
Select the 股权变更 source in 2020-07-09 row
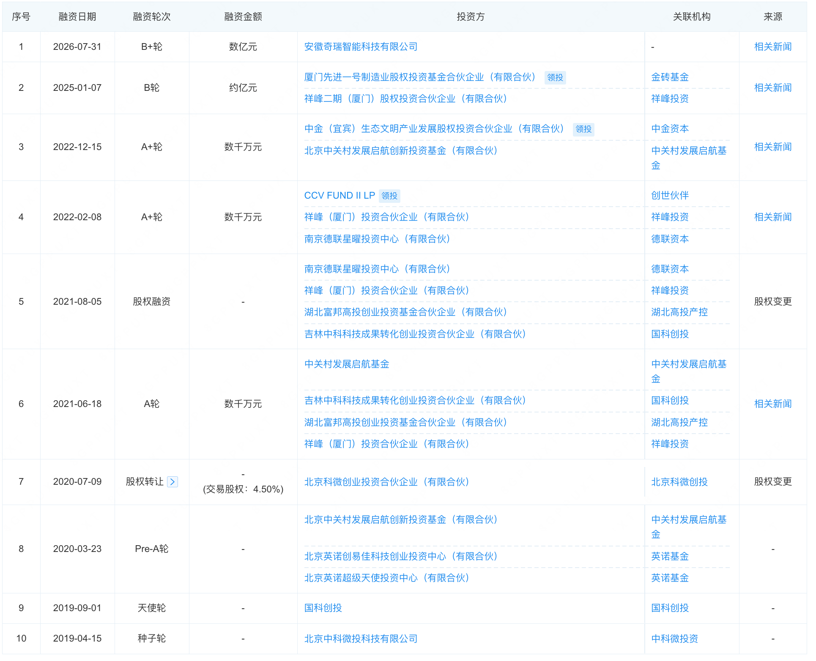pos(773,482)
